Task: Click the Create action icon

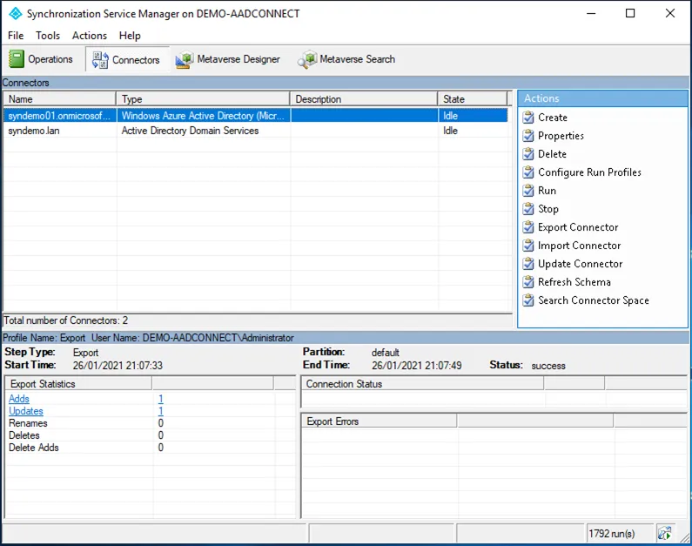Action: [528, 118]
